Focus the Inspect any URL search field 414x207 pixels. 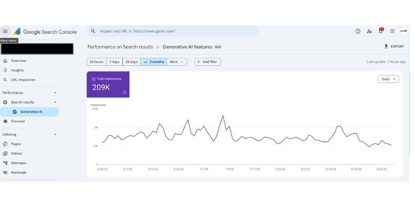pyautogui.click(x=172, y=31)
